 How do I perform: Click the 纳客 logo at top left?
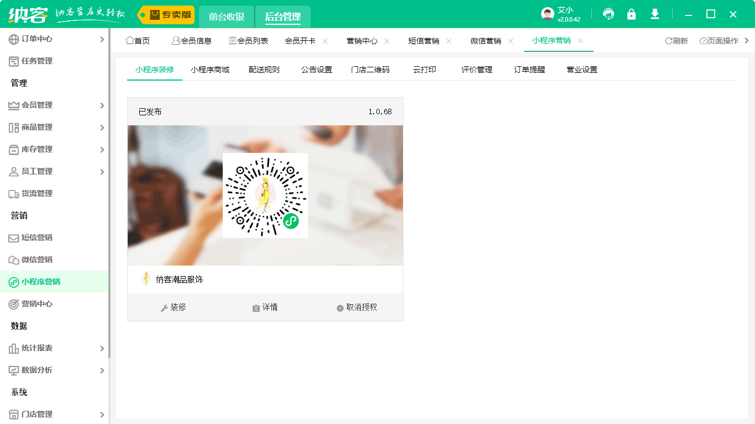[28, 14]
